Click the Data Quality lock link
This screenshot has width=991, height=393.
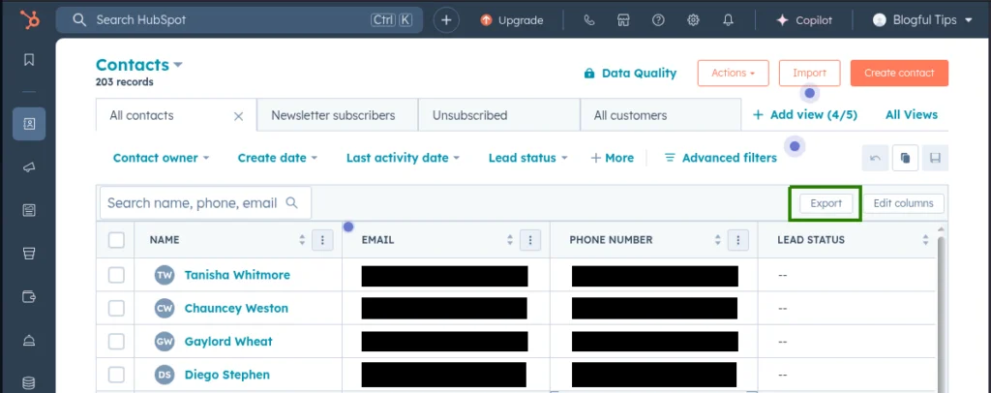tap(630, 74)
